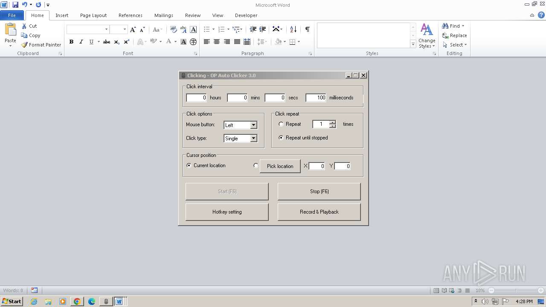
Task: Click the volume speaker tray icon
Action: pos(485,301)
